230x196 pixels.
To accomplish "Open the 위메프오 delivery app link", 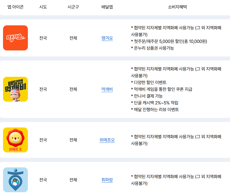I will pyautogui.click(x=107, y=140).
